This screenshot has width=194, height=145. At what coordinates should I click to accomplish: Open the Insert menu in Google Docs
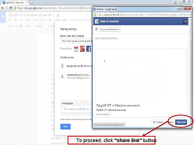(x=28, y=20)
